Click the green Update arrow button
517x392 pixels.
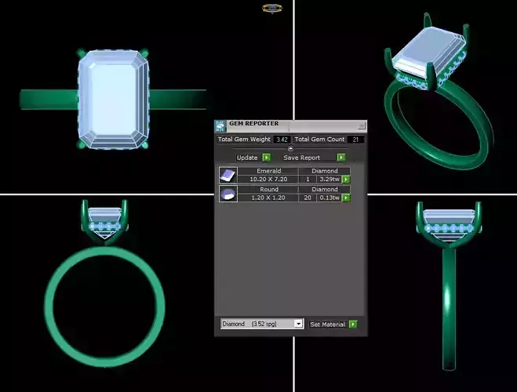pos(267,158)
